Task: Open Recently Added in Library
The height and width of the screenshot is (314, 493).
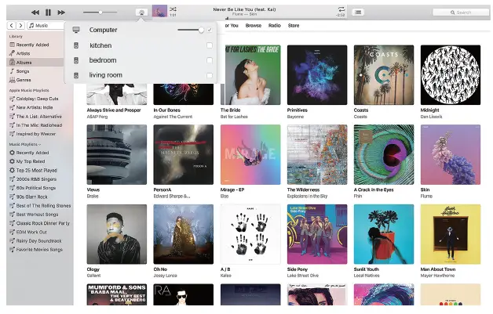Action: (x=32, y=45)
